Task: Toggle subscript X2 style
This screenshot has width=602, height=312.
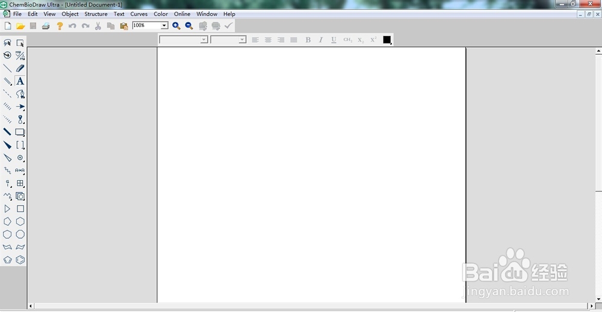Action: pyautogui.click(x=361, y=40)
